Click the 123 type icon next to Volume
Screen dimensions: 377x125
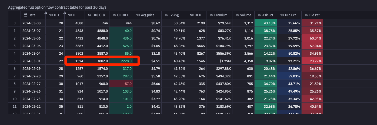(237, 15)
